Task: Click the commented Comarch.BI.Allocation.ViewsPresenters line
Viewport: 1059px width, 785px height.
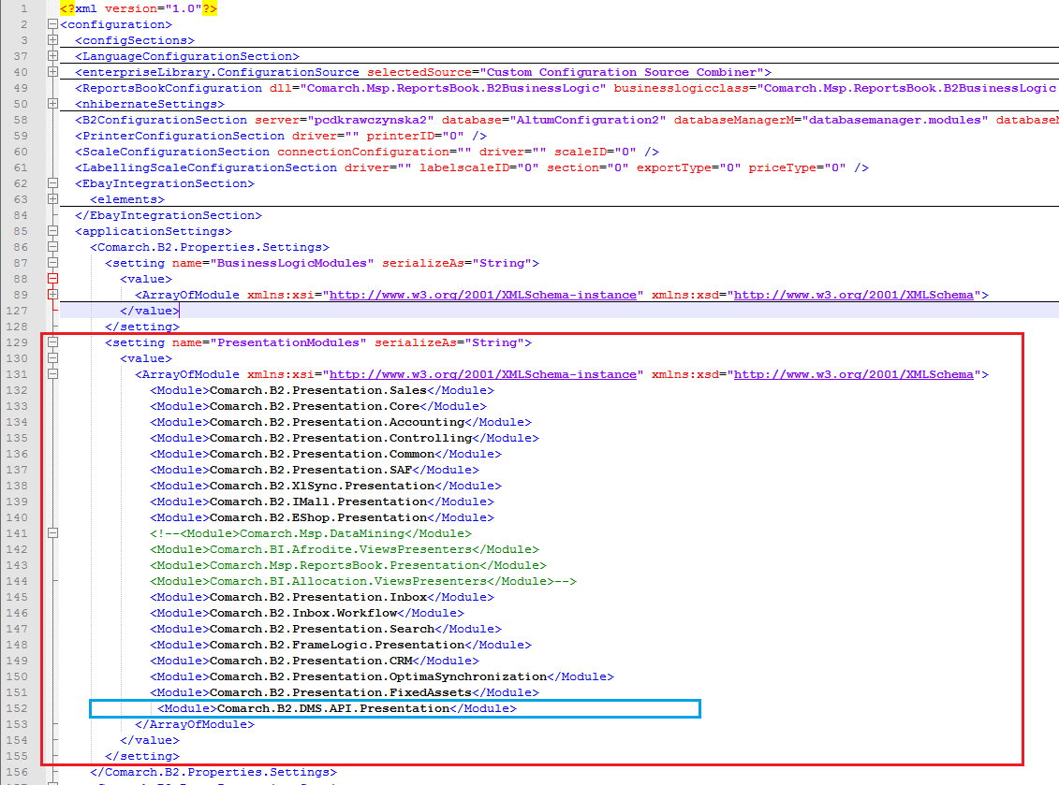Action: (x=362, y=581)
